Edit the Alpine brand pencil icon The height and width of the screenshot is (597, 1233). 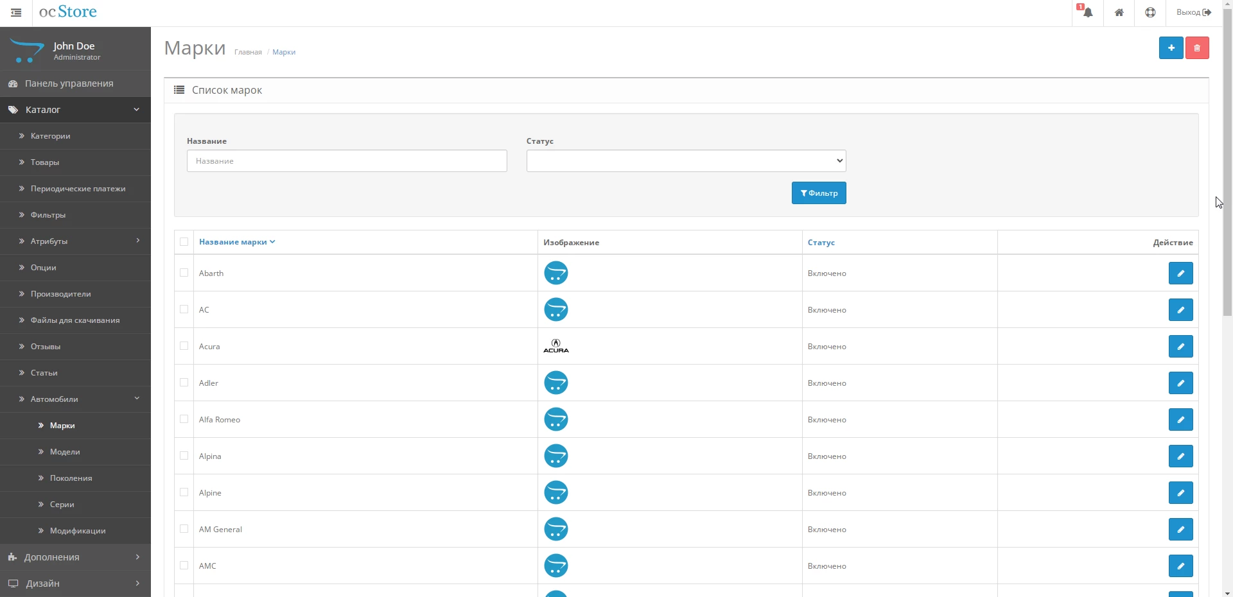point(1180,492)
